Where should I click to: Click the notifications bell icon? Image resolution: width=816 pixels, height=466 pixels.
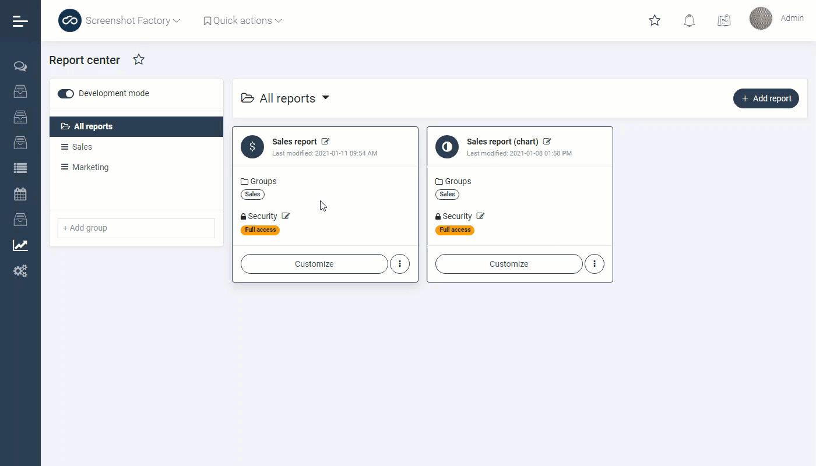click(689, 21)
